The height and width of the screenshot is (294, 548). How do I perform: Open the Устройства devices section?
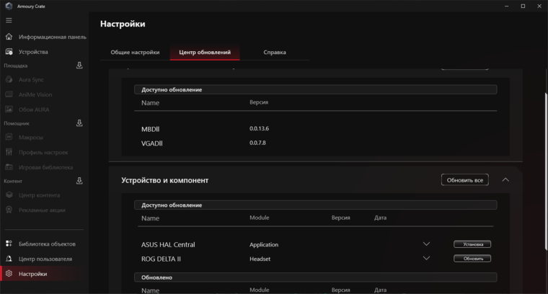33,52
